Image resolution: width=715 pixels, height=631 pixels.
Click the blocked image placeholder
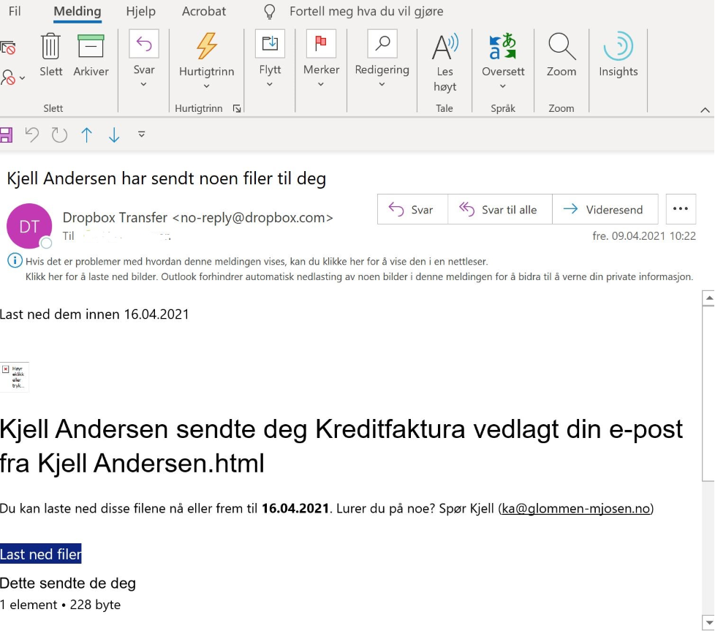pyautogui.click(x=15, y=377)
